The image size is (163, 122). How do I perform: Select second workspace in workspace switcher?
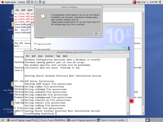152,120
